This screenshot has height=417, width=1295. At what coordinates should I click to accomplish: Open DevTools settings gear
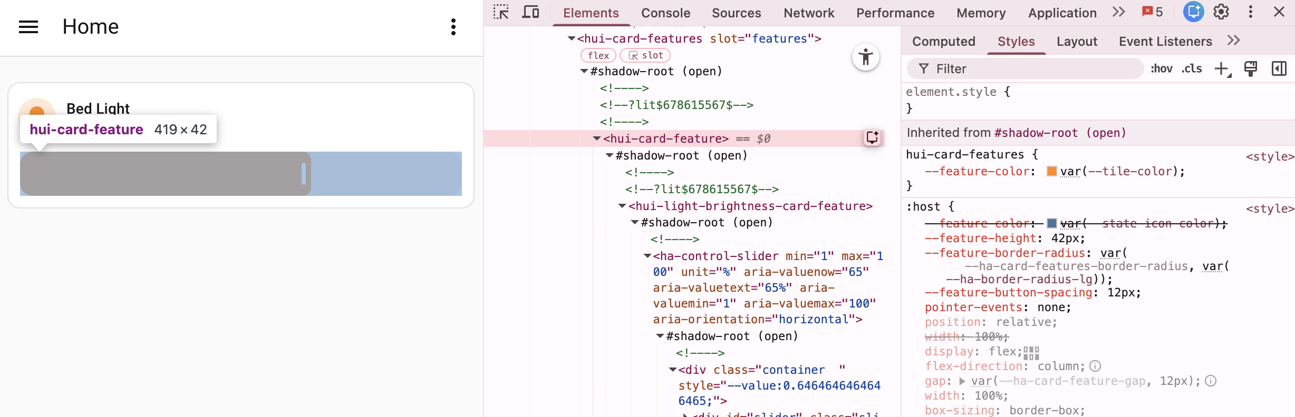[1221, 12]
